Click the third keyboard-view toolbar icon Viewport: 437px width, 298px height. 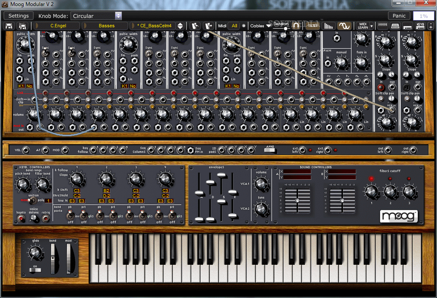tap(407, 26)
